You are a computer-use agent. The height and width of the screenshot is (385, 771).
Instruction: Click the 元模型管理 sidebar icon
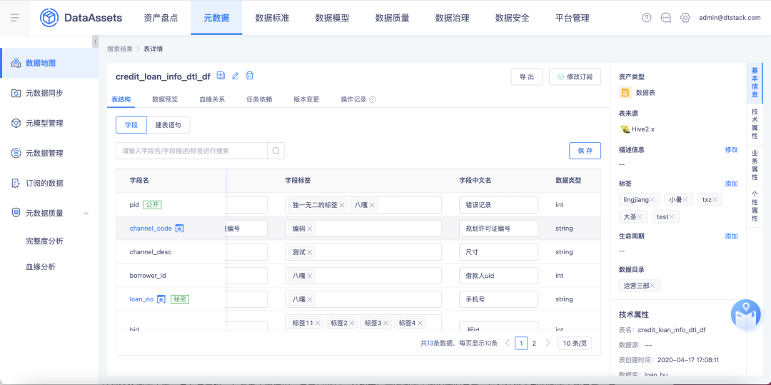(16, 123)
